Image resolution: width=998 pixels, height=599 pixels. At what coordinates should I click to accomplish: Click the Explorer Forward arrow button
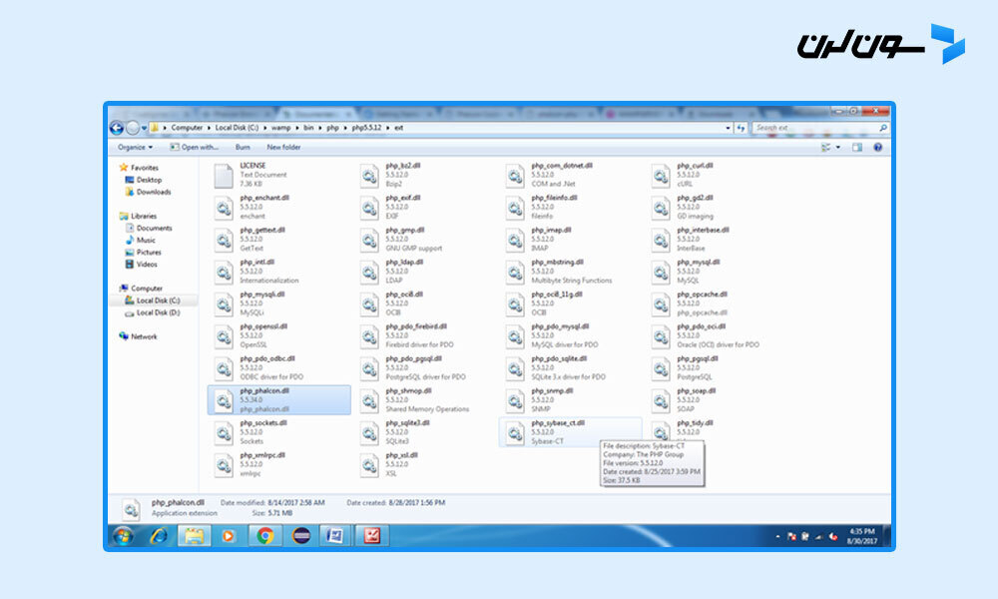click(133, 128)
